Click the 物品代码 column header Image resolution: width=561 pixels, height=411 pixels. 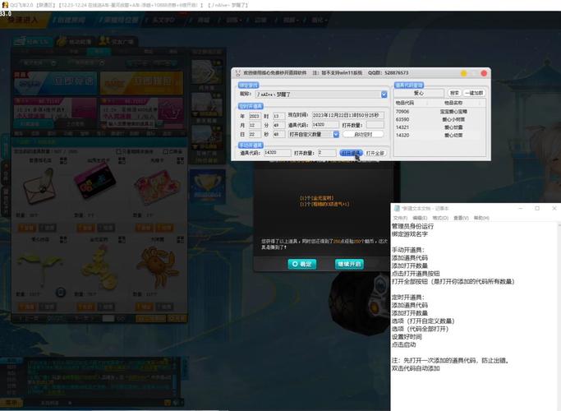click(405, 103)
